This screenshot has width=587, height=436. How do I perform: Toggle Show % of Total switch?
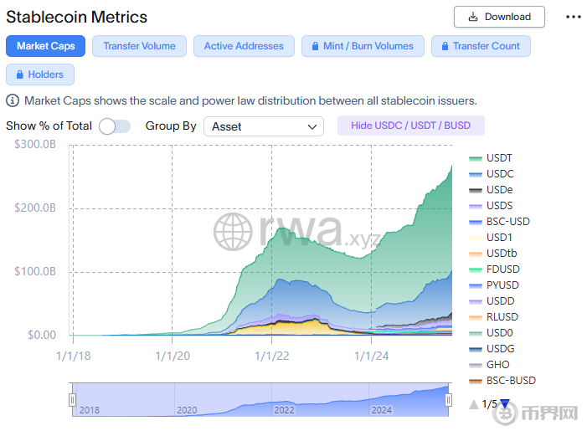pyautogui.click(x=115, y=126)
